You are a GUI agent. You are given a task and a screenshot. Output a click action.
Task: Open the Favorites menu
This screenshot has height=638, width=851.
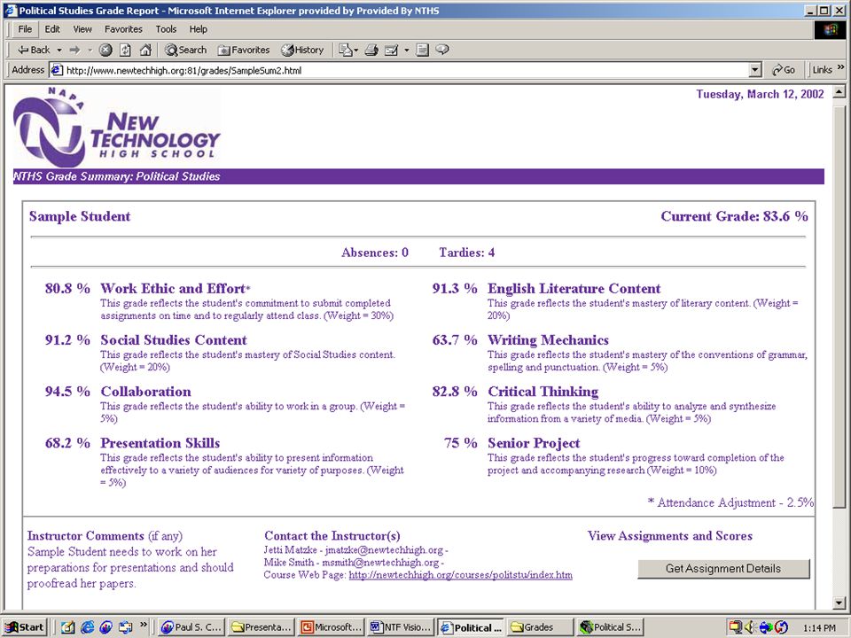coord(123,29)
